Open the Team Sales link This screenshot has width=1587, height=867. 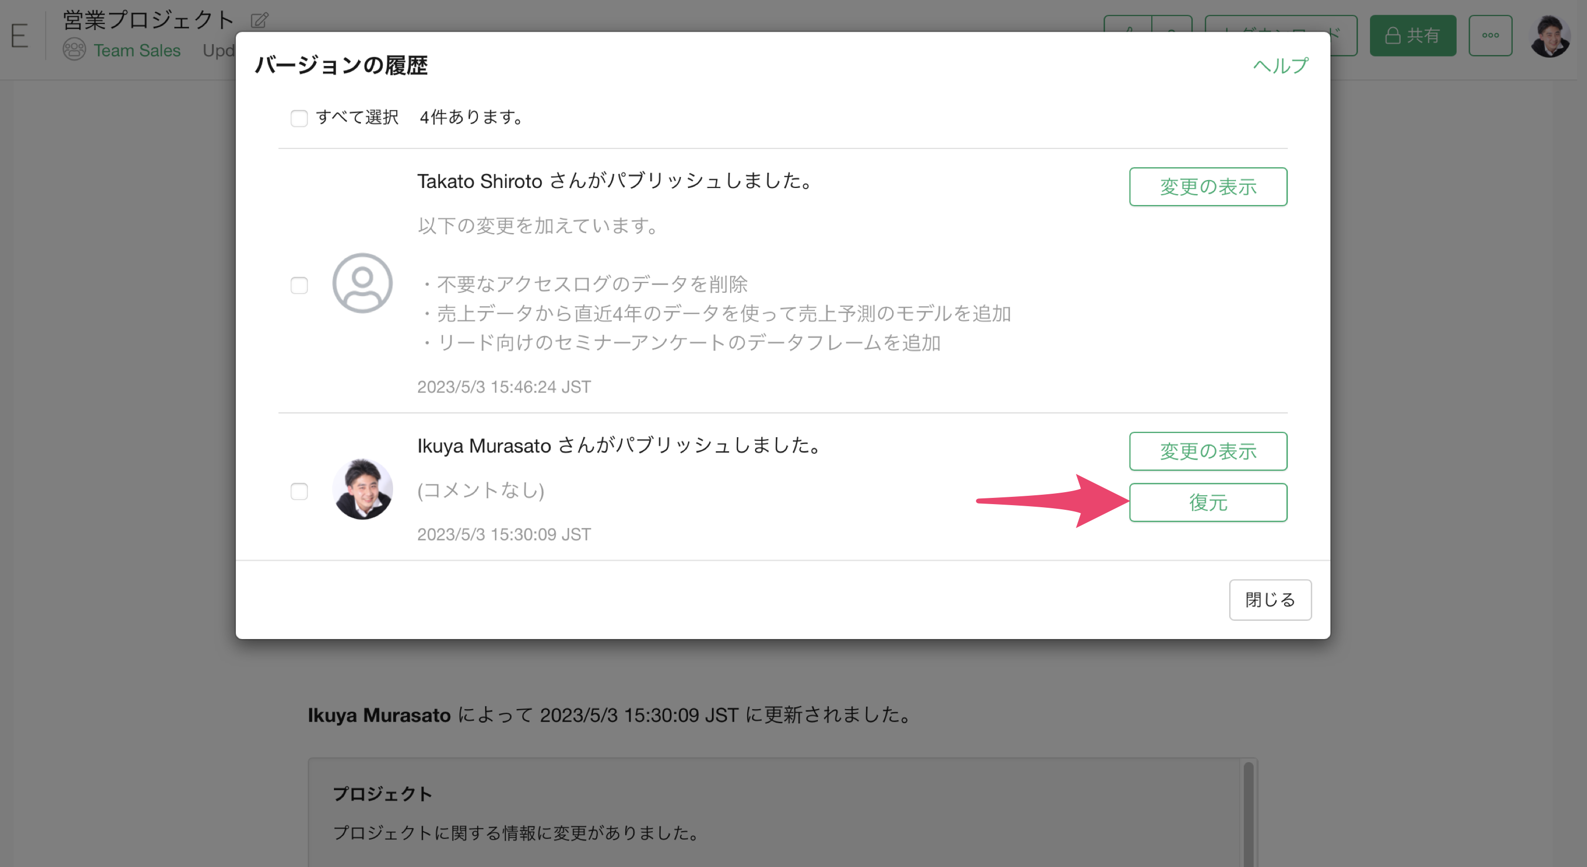click(137, 50)
